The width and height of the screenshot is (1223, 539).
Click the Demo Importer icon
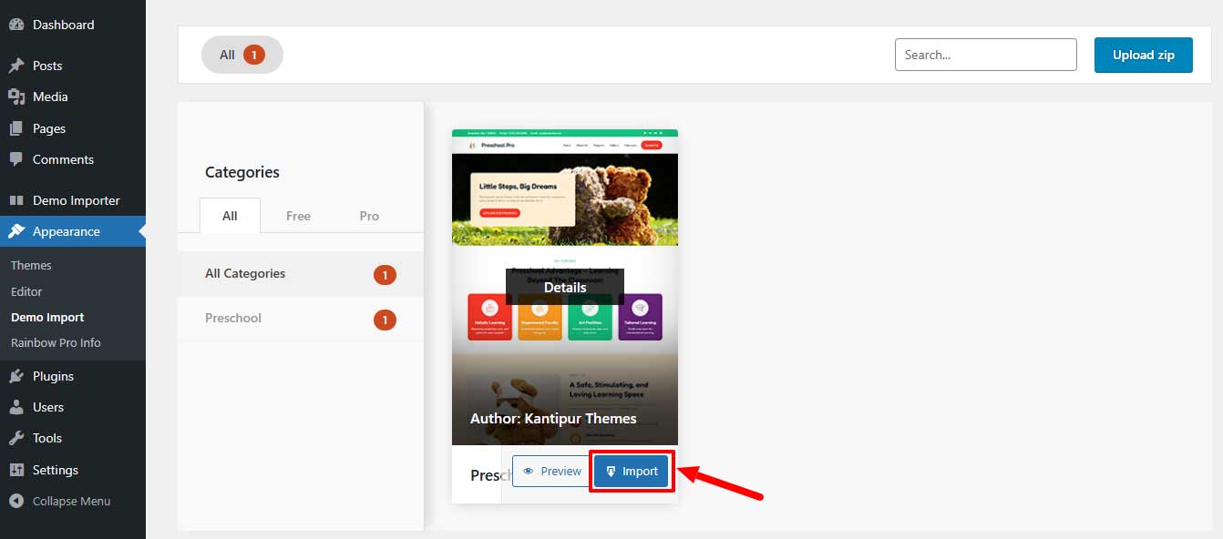tap(16, 200)
